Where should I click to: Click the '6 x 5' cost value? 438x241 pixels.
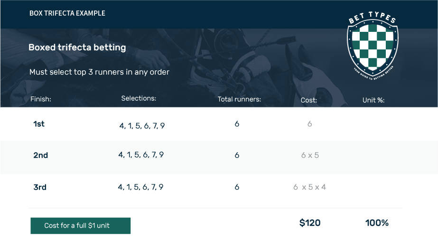[310, 155]
